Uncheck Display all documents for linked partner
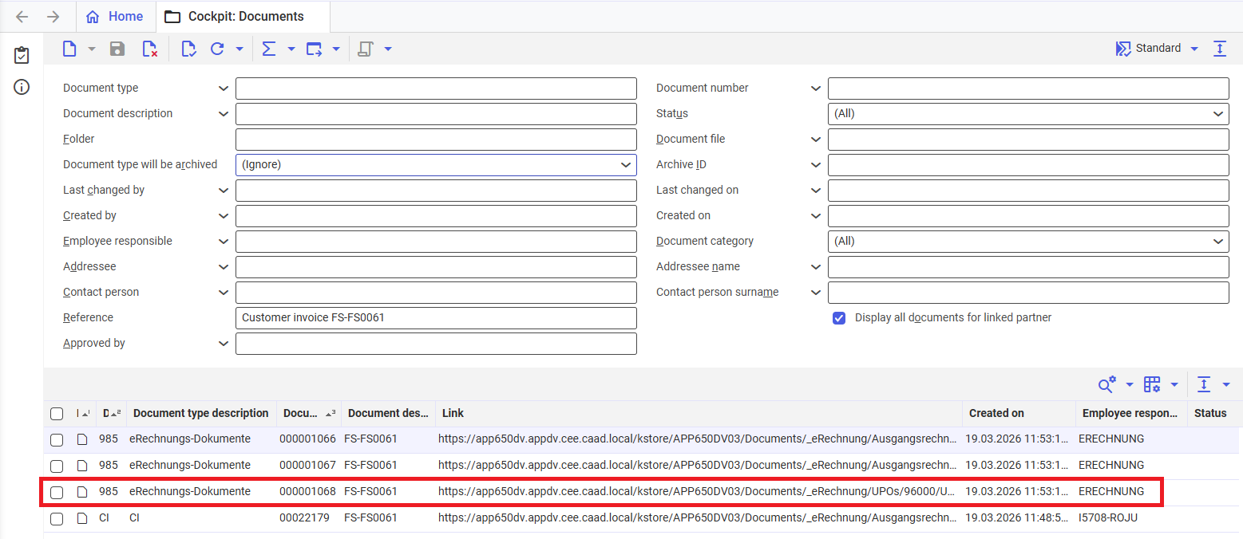 (x=839, y=317)
